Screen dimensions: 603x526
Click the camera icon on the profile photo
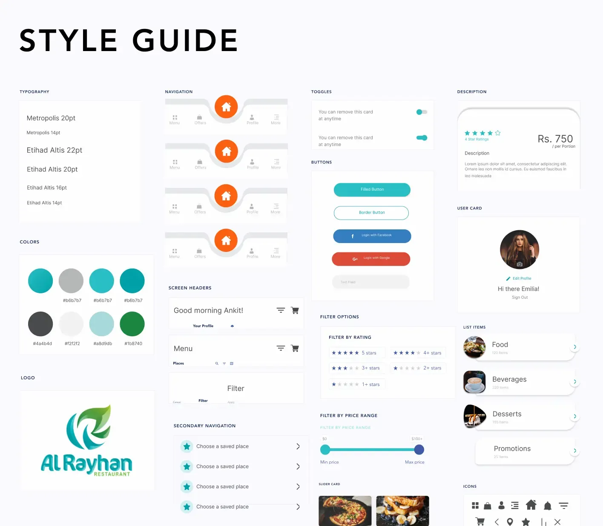pyautogui.click(x=520, y=264)
